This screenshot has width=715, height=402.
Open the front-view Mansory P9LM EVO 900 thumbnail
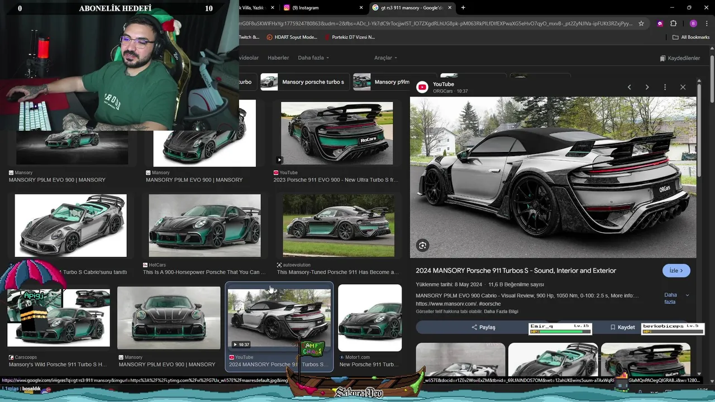point(169,318)
